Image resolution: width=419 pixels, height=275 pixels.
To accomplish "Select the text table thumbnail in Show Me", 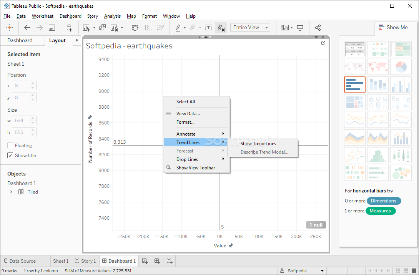I will click(x=354, y=49).
